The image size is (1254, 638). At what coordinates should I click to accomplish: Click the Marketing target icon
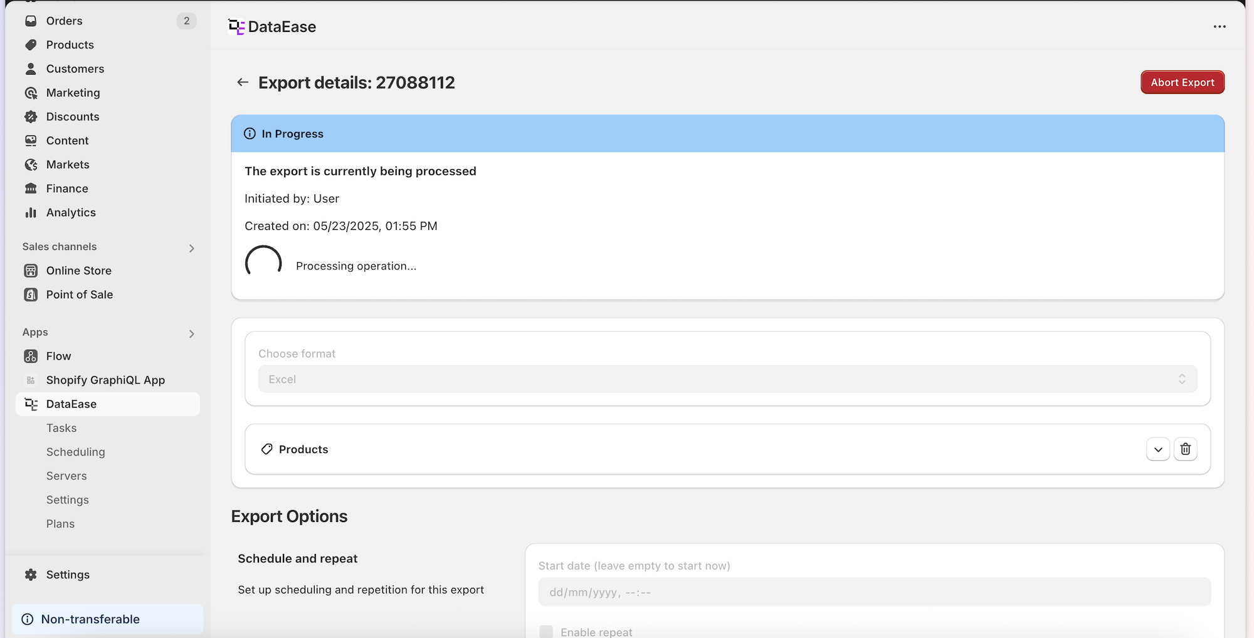click(x=31, y=93)
